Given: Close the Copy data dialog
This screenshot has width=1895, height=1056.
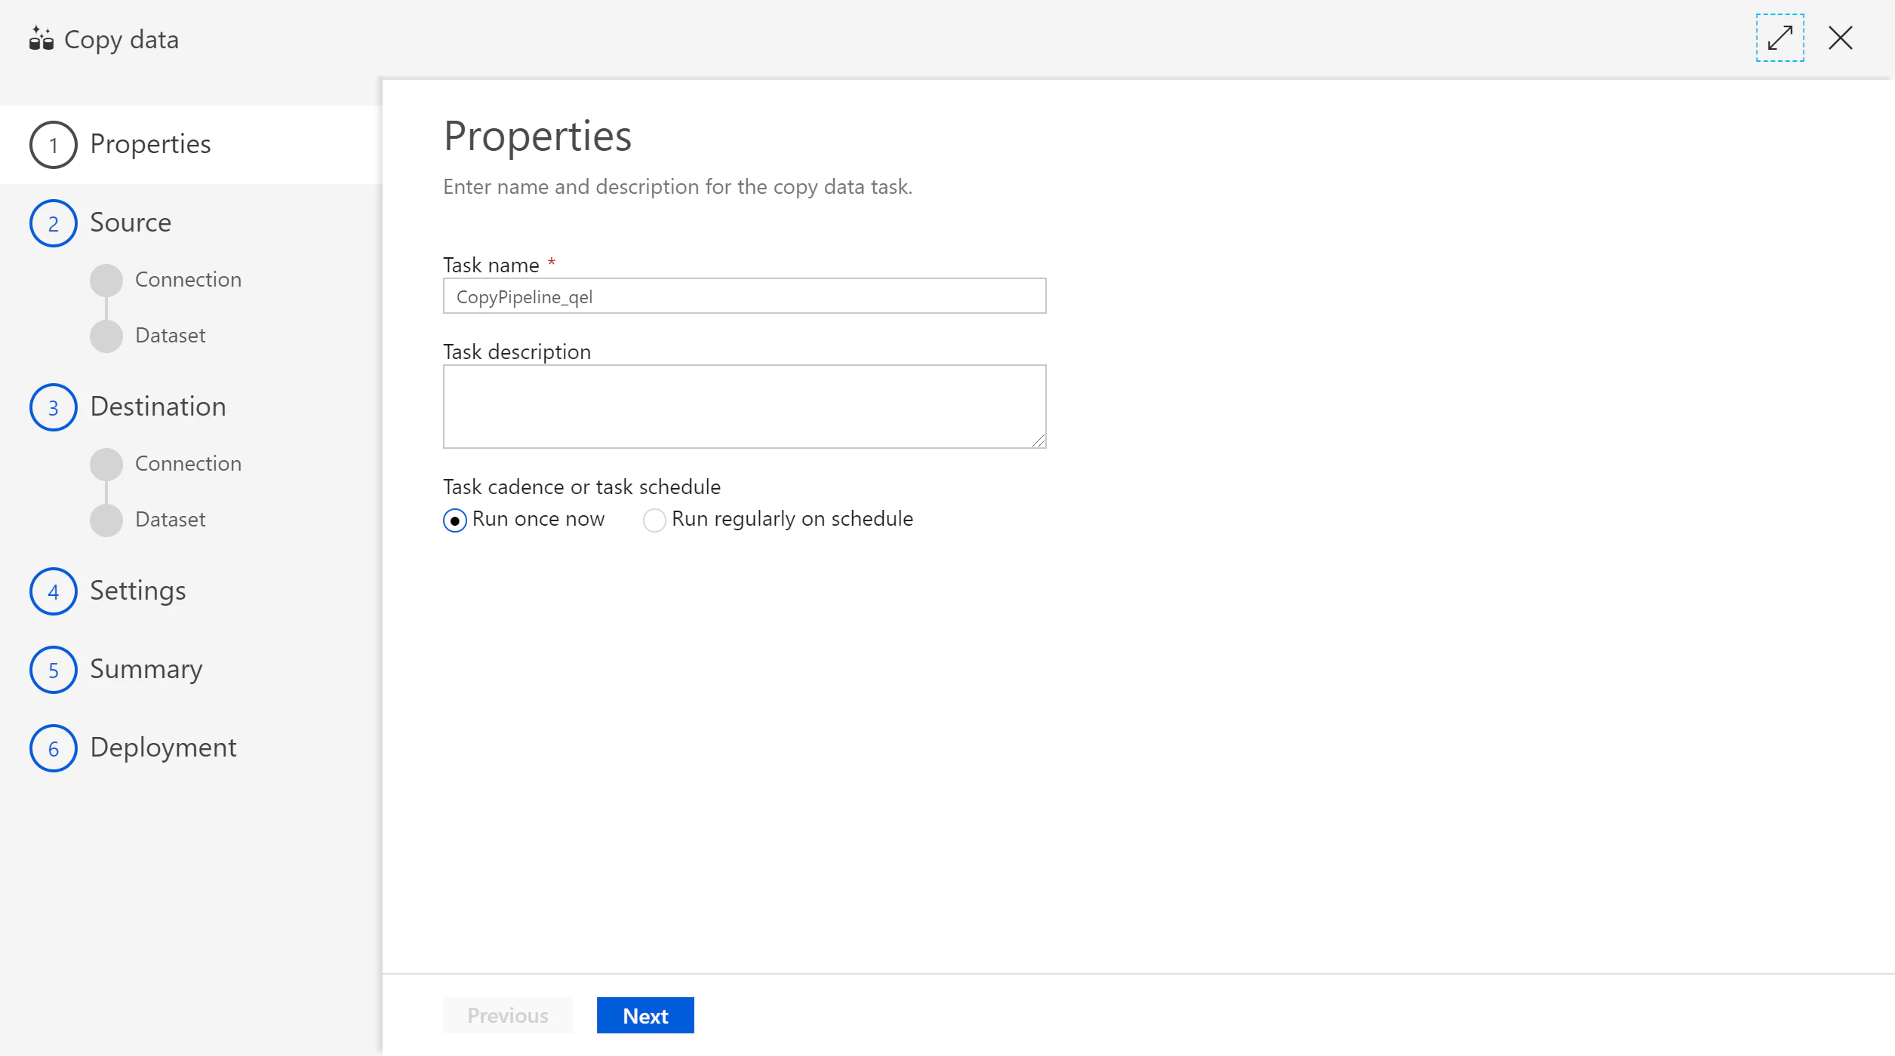Looking at the screenshot, I should (1840, 38).
